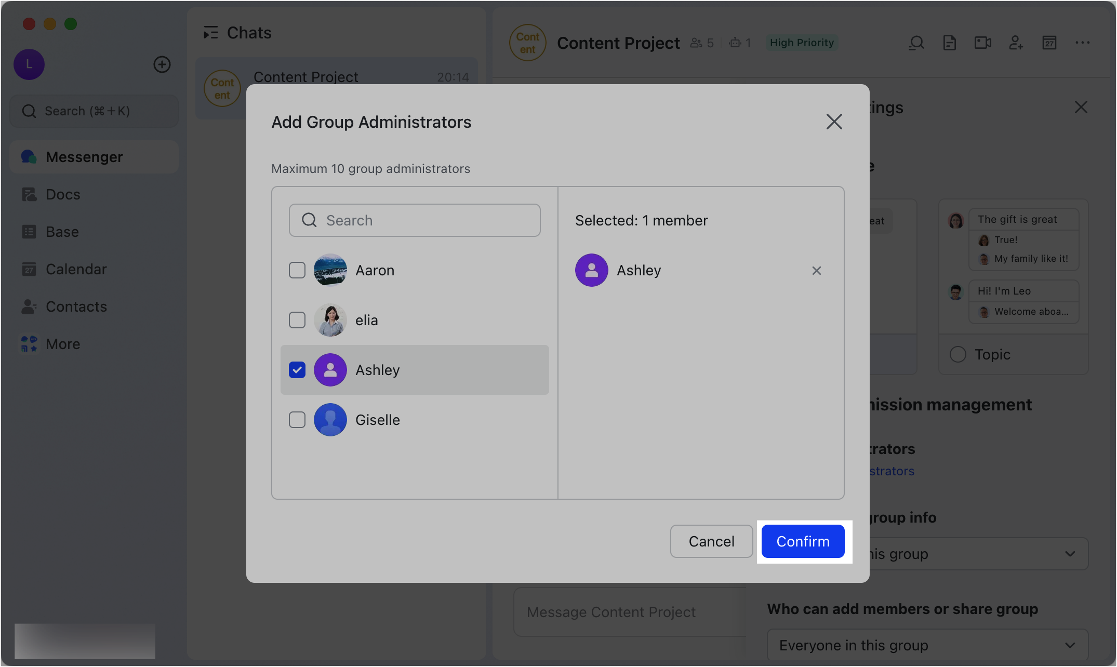This screenshot has width=1117, height=667.
Task: Uncheck the Ashley checkbox
Action: [297, 369]
